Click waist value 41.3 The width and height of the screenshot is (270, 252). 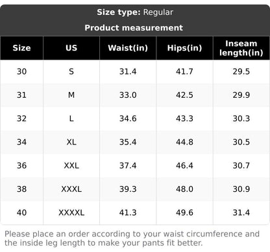pos(128,212)
